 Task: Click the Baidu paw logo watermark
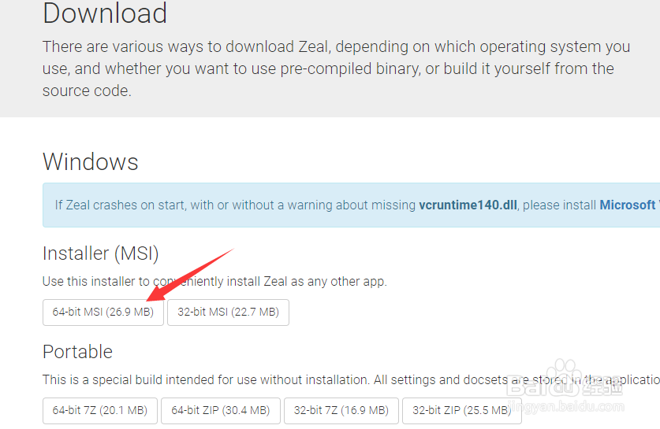564,378
